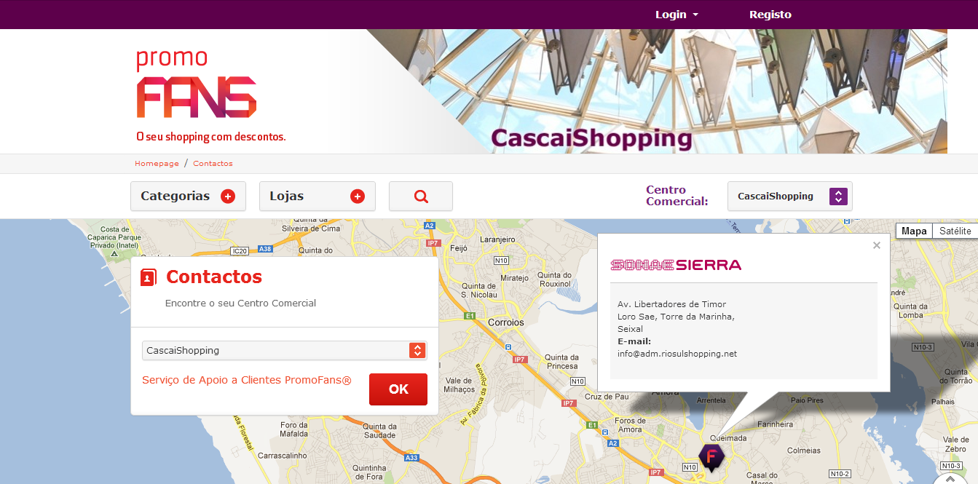Click the red plus icon beside Lojas
The image size is (978, 484).
[357, 197]
